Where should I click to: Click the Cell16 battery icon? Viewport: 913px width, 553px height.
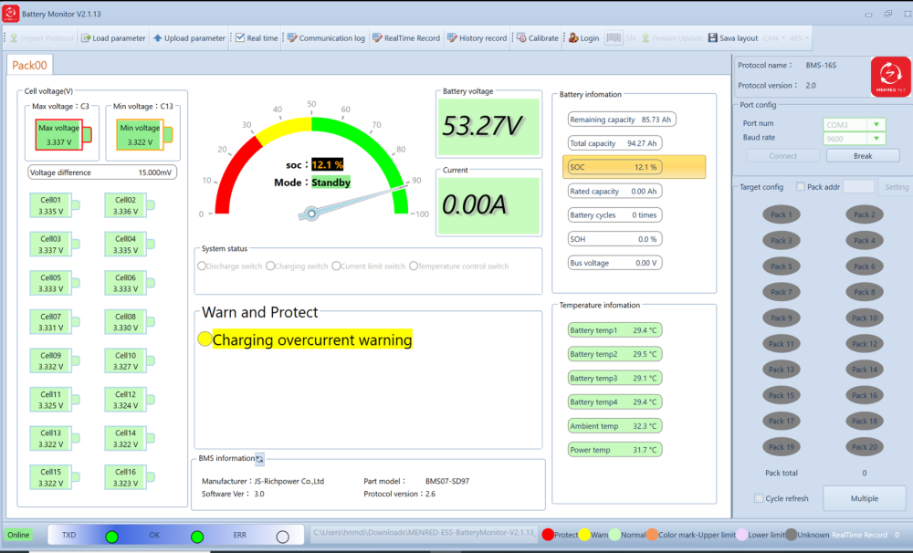(130, 477)
